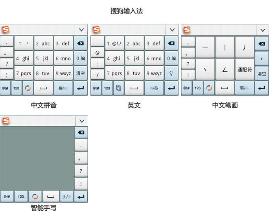
Task: Tap the "5 jkl" key on the pinyin keyboard
Action: (43, 58)
